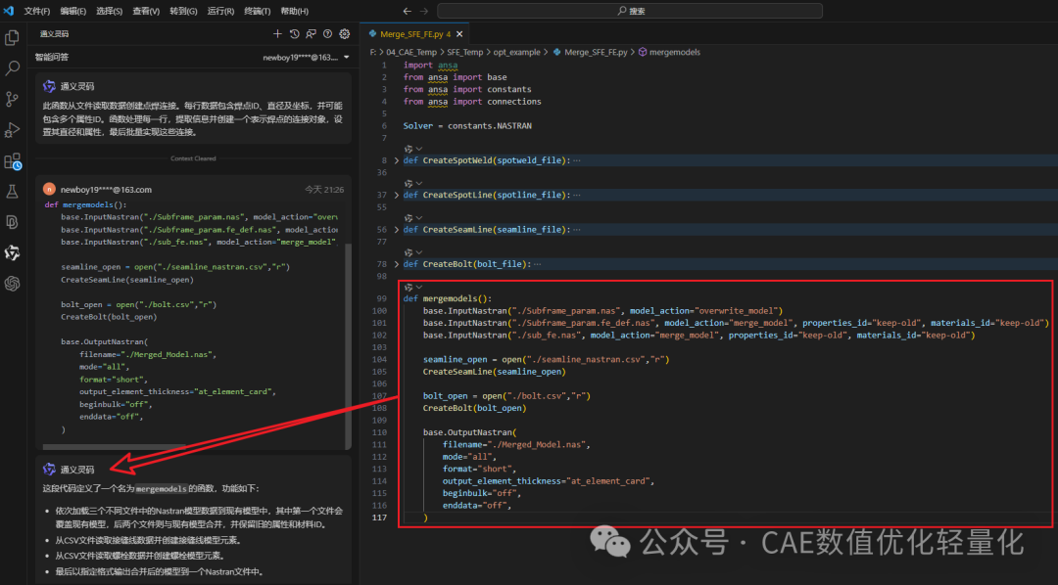Click Lingma code lens icon above CreateSpotLine
The image size is (1058, 585).
coord(409,183)
